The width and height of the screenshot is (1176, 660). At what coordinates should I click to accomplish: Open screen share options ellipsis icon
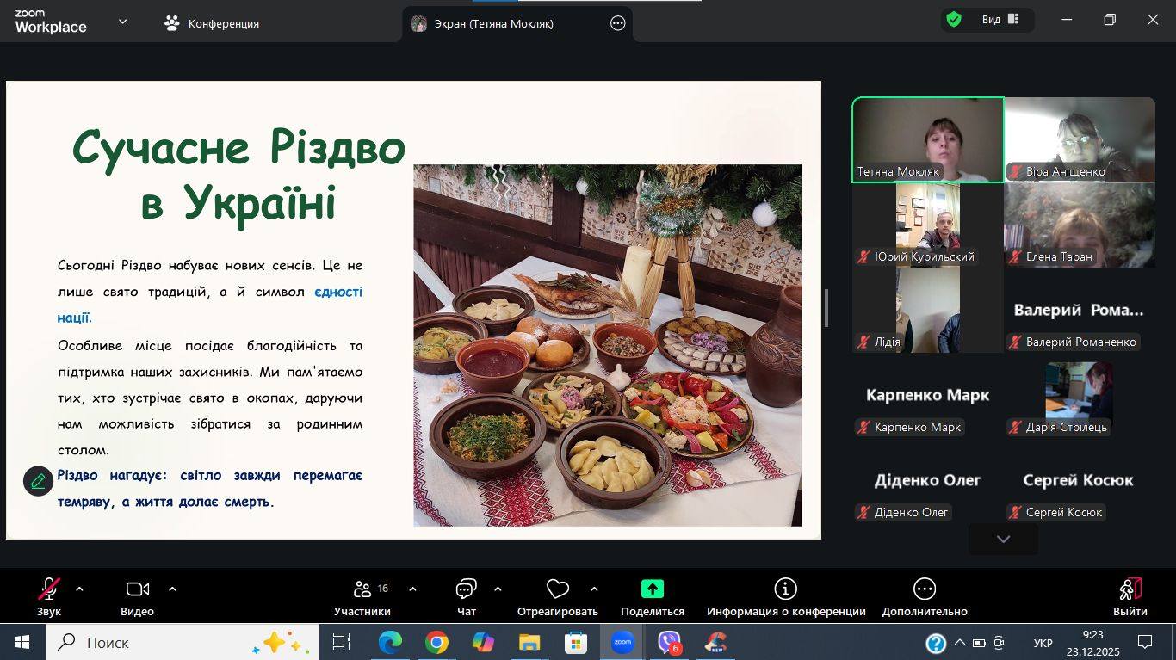click(x=618, y=23)
